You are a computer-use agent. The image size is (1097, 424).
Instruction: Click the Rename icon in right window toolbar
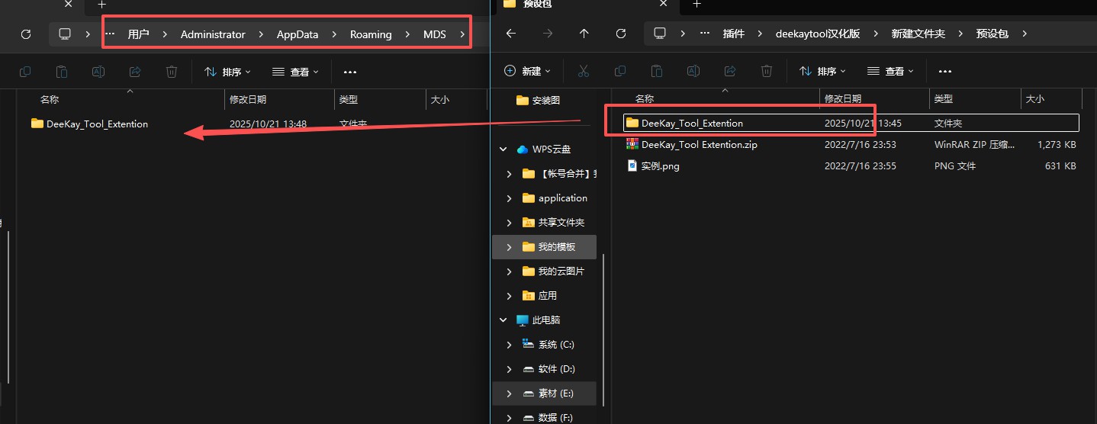(693, 71)
